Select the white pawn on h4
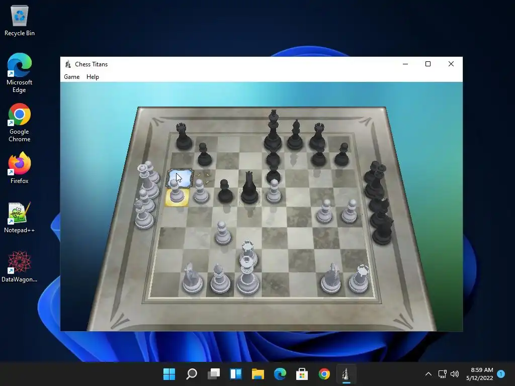This screenshot has height=386, width=515. click(350, 211)
